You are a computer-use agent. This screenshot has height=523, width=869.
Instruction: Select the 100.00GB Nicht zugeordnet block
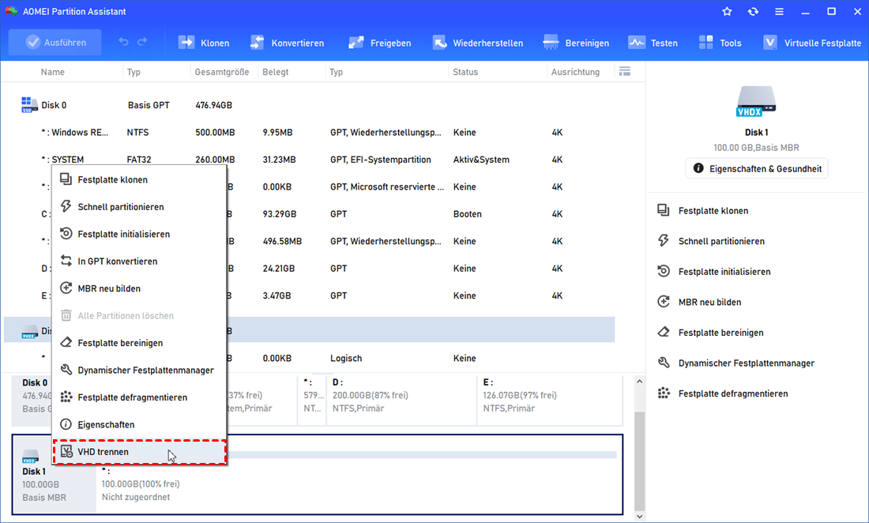click(359, 474)
